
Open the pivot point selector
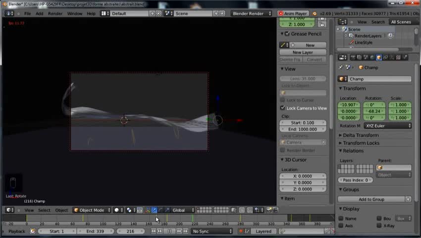[130, 210]
